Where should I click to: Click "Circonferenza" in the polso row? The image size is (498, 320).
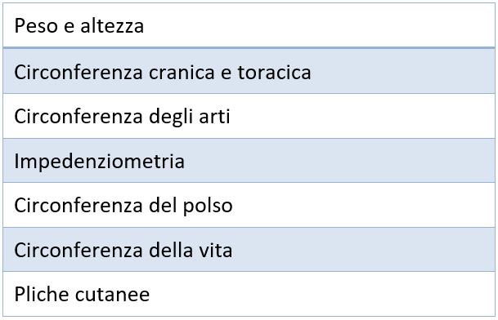click(x=79, y=206)
